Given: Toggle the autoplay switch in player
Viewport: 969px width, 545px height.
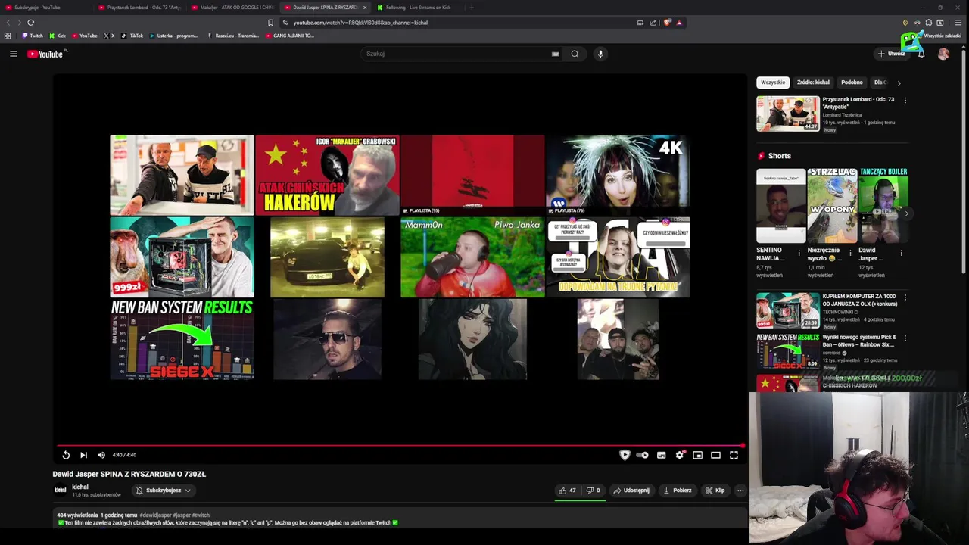Looking at the screenshot, I should tap(643, 455).
